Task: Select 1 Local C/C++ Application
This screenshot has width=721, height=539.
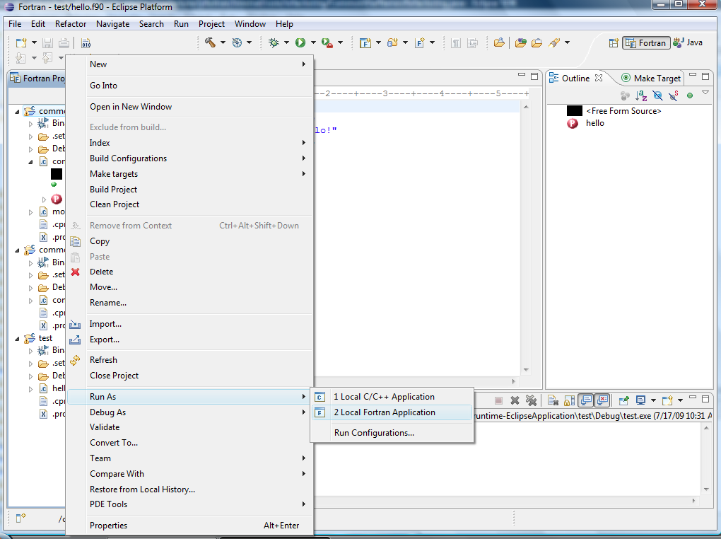Action: click(392, 397)
